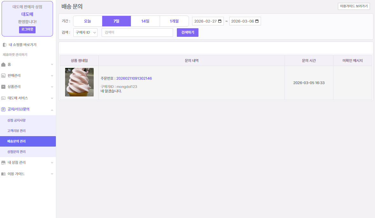
Task: Click the ice cream product thumbnail
Action: [79, 82]
